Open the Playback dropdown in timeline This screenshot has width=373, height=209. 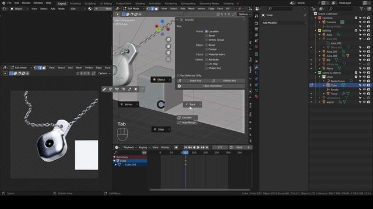pyautogui.click(x=129, y=147)
